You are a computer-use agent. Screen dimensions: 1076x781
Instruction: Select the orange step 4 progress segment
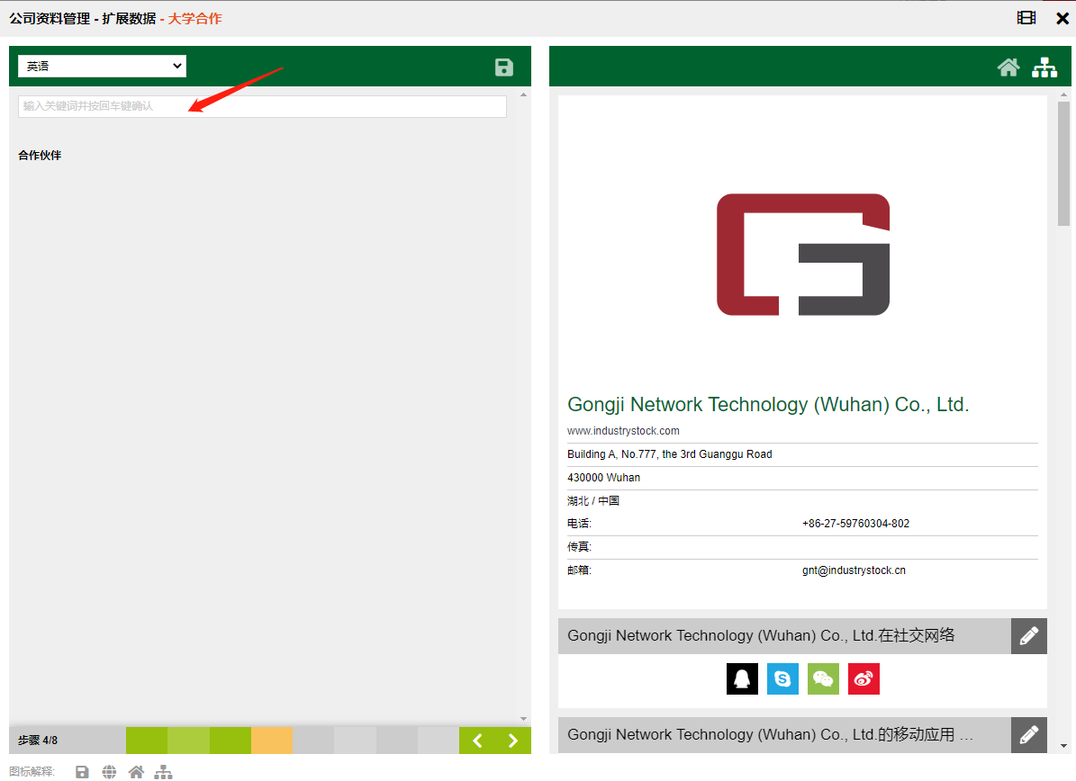272,741
